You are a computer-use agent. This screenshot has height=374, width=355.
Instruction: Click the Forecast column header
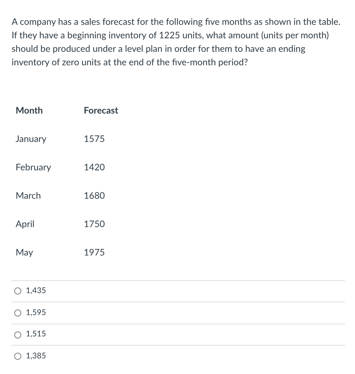[x=101, y=110]
